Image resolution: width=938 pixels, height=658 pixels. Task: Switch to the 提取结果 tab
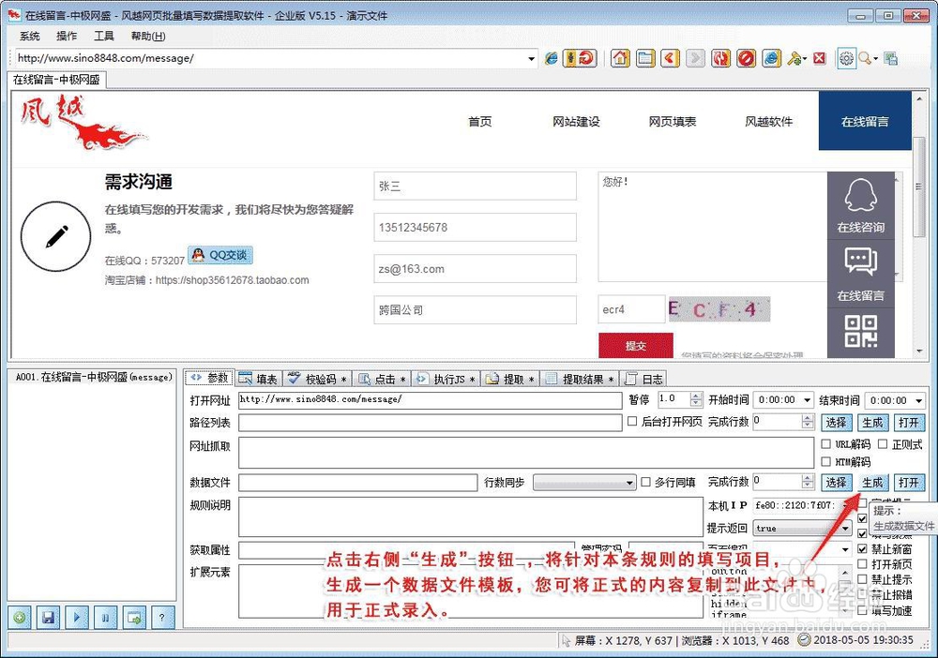[580, 379]
